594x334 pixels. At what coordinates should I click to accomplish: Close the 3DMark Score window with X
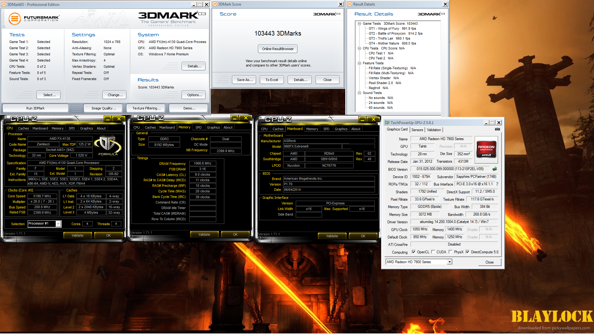pos(341,4)
